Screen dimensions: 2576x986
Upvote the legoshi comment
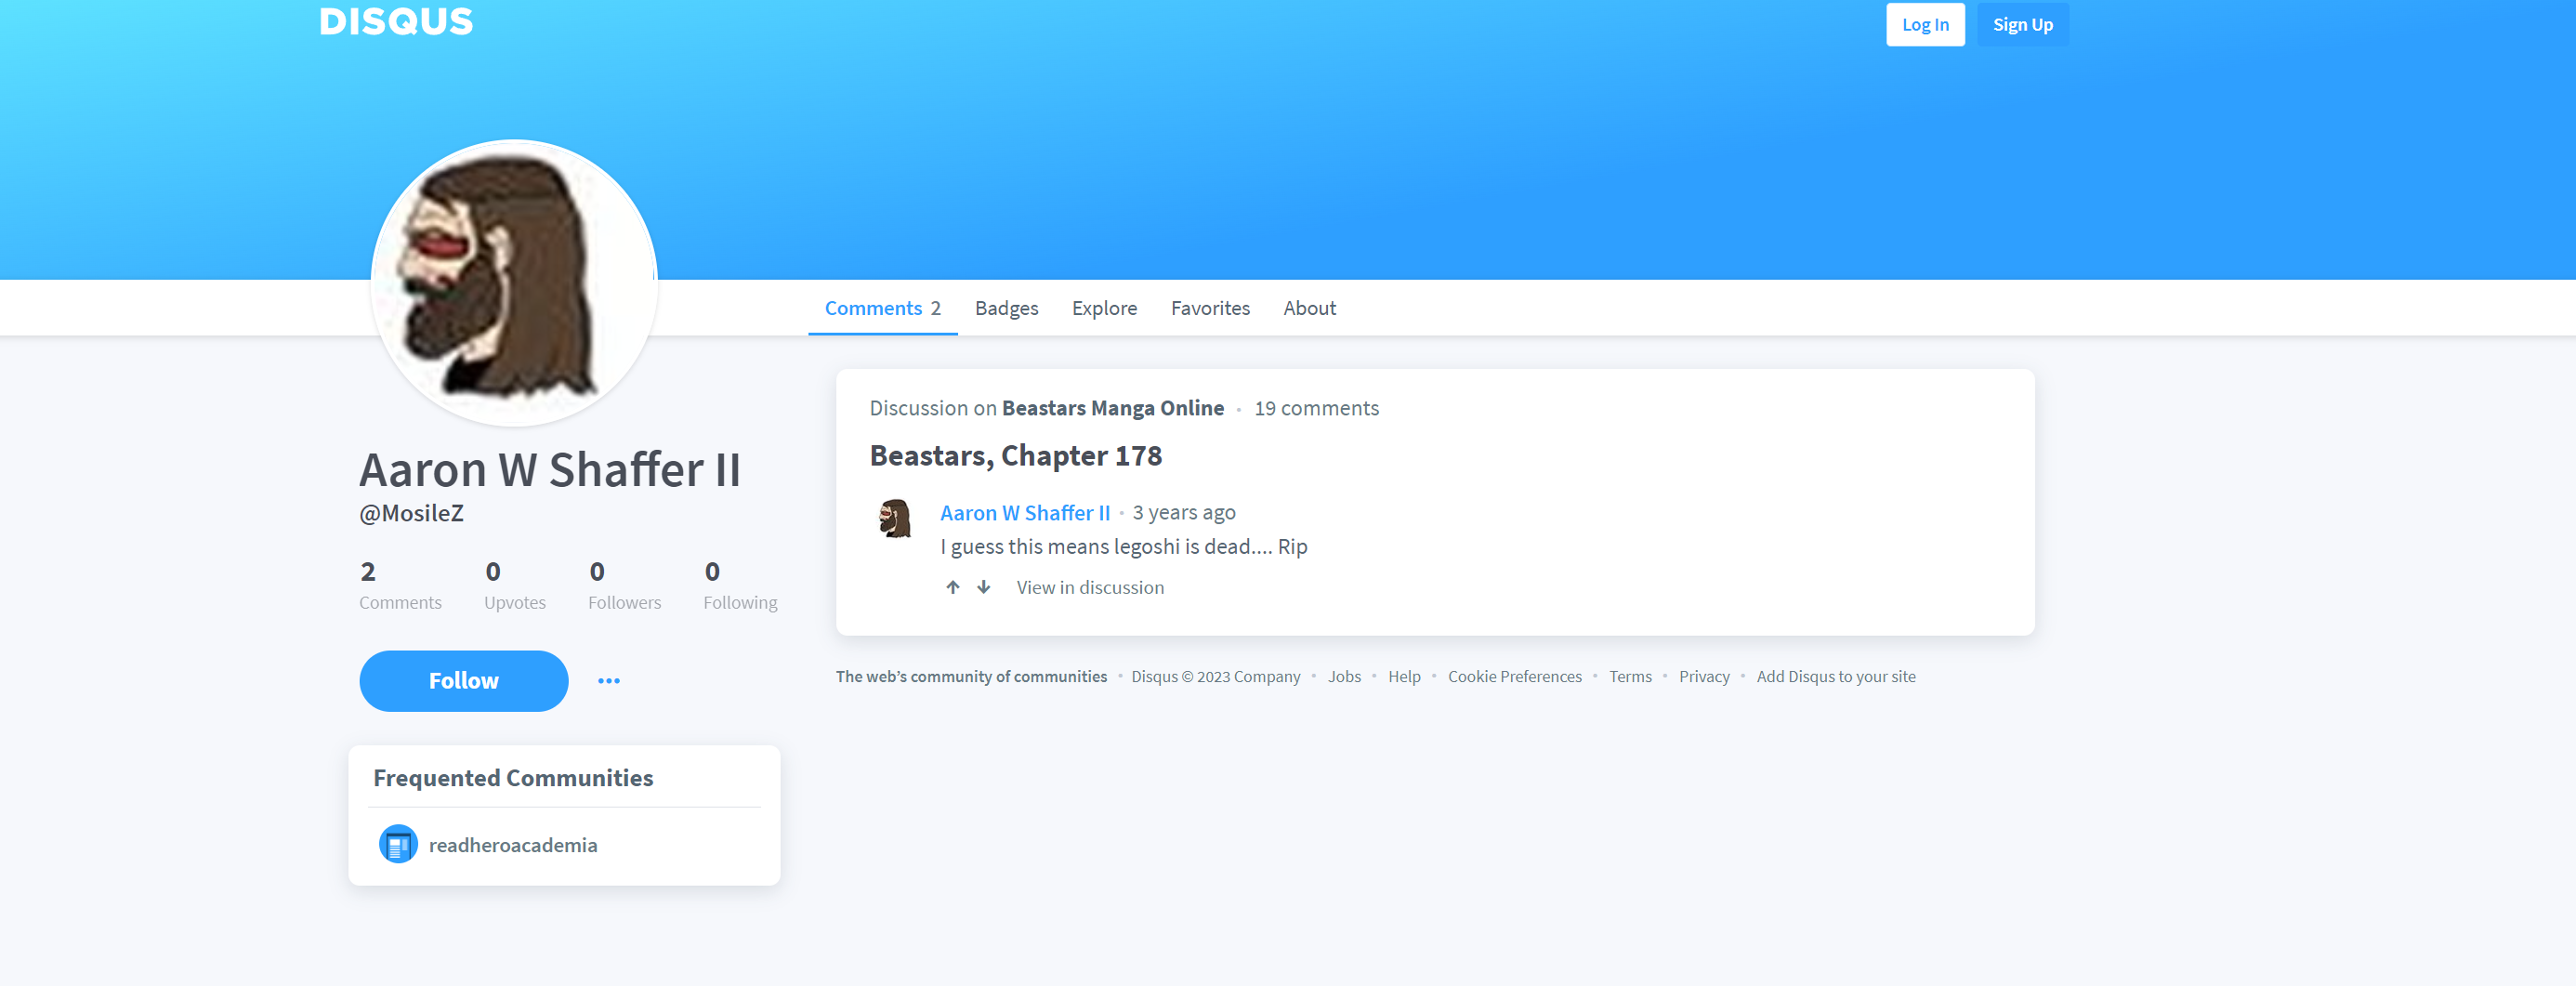(953, 587)
